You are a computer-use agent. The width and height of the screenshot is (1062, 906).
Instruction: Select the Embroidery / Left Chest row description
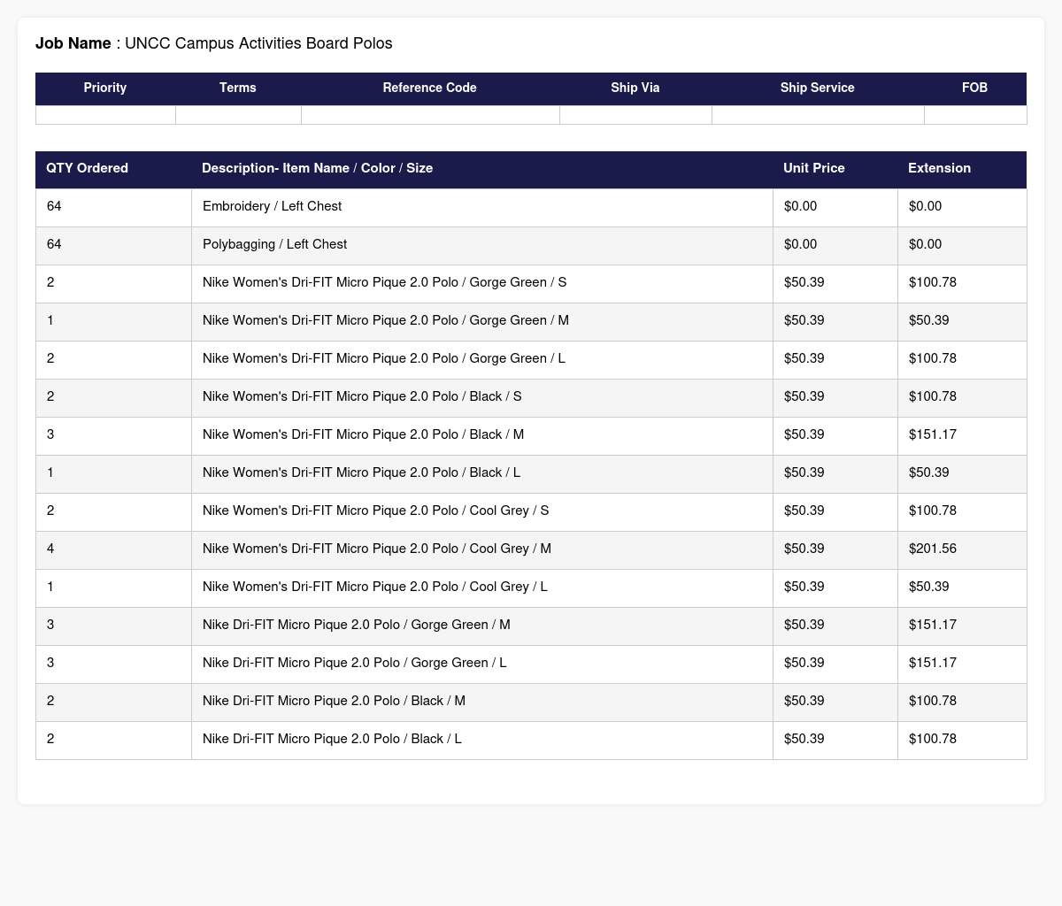coord(273,206)
